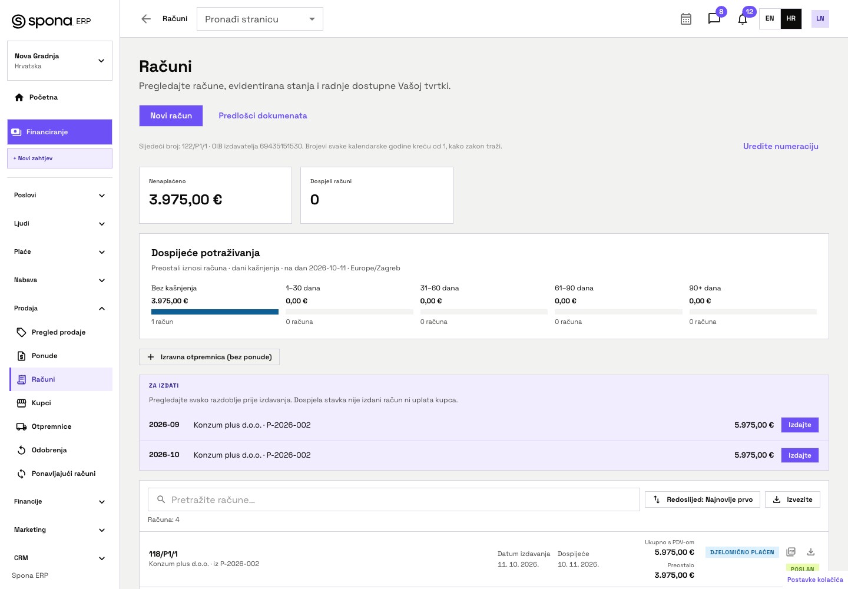Open Predlošci dokumenata link

pyautogui.click(x=263, y=115)
